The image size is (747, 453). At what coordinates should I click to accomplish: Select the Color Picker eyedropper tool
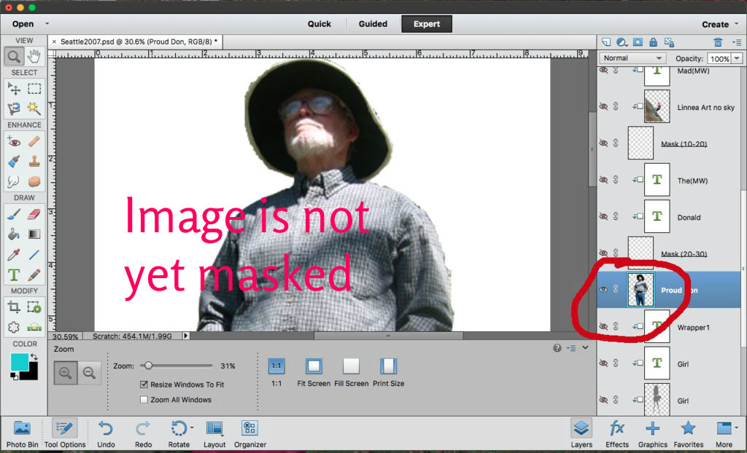tap(14, 255)
